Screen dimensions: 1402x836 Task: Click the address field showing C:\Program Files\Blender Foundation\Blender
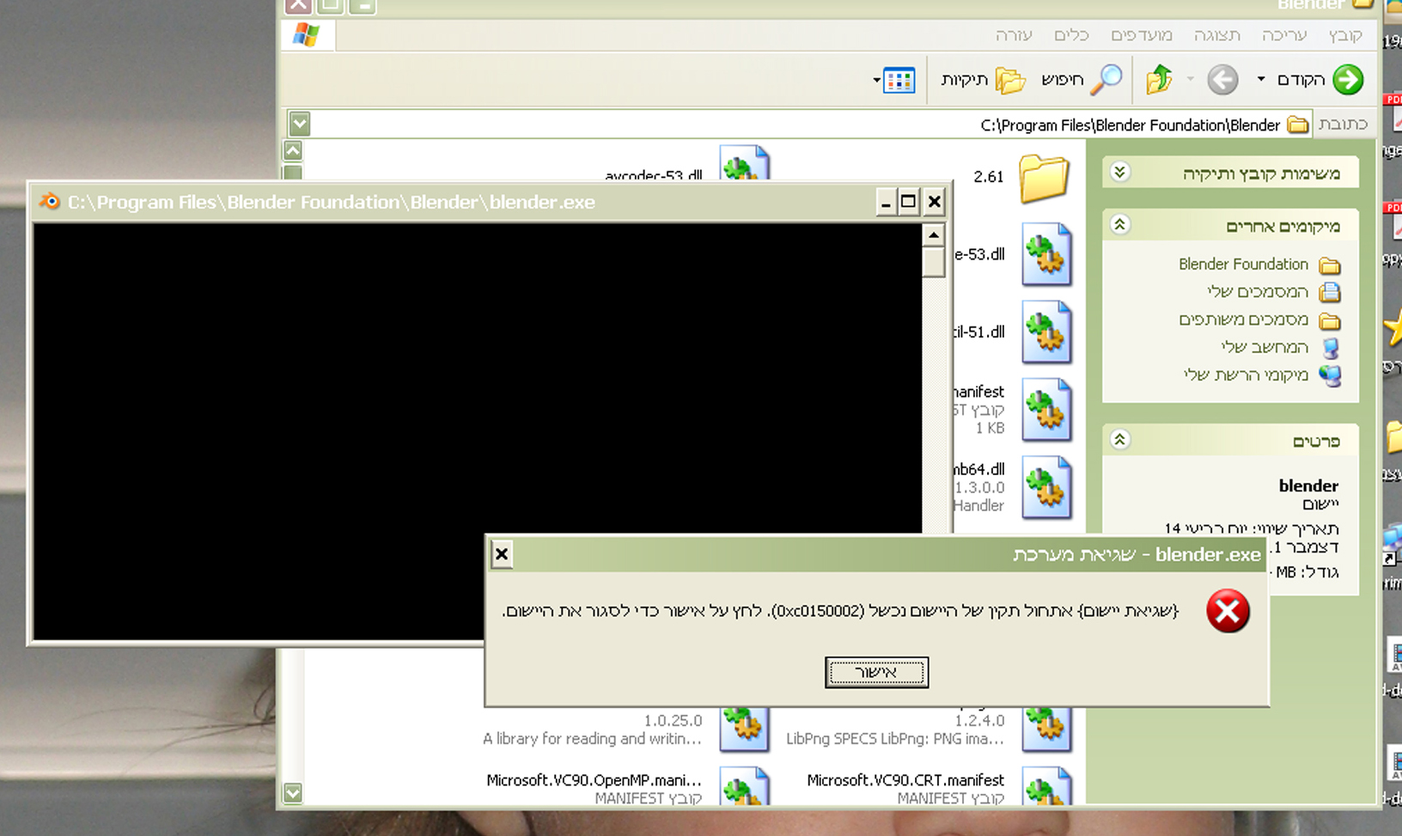(799, 125)
